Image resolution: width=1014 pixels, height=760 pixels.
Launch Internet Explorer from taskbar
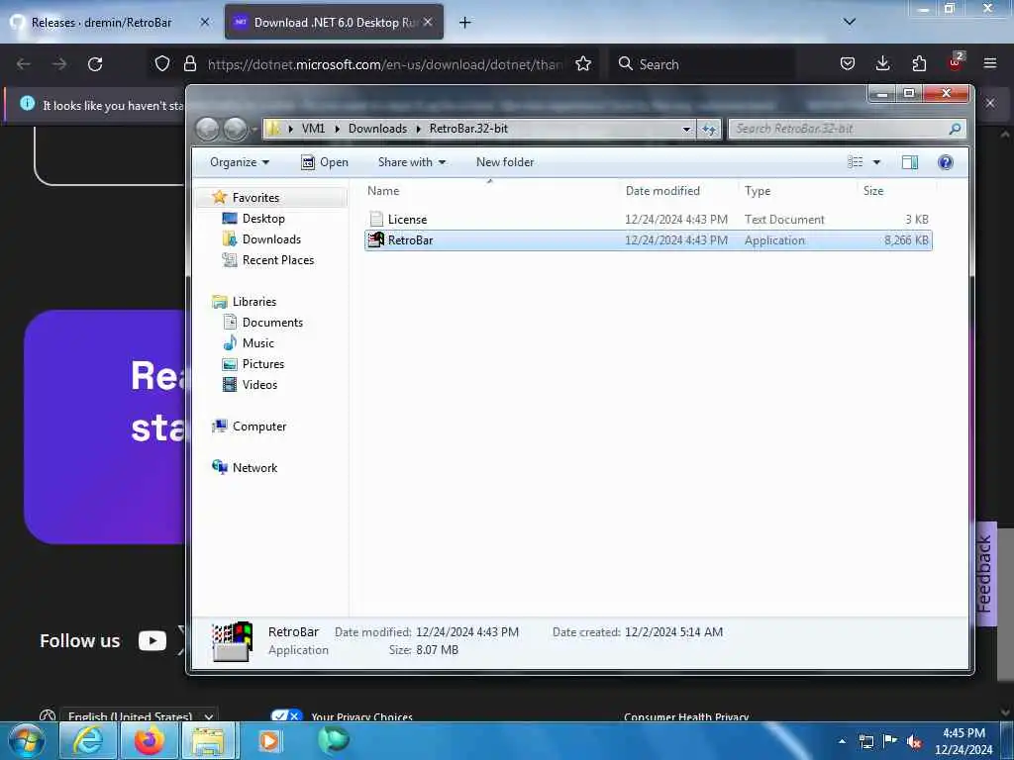[x=88, y=740]
